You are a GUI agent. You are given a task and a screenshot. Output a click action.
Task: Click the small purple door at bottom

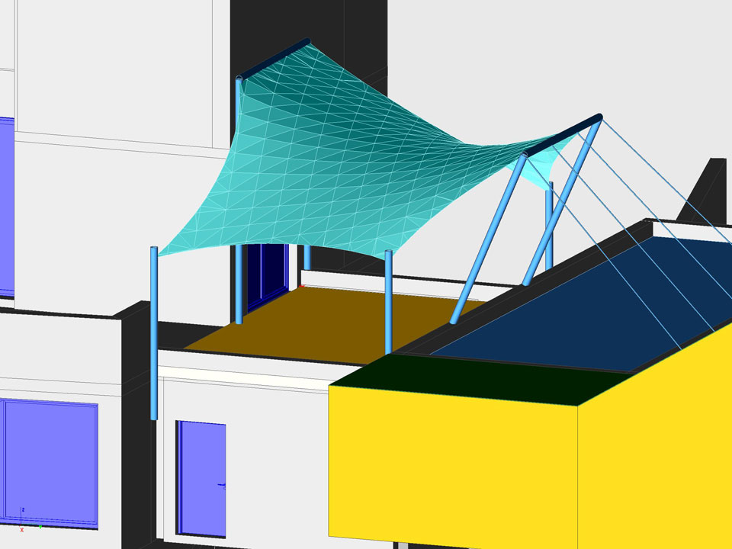click(201, 477)
